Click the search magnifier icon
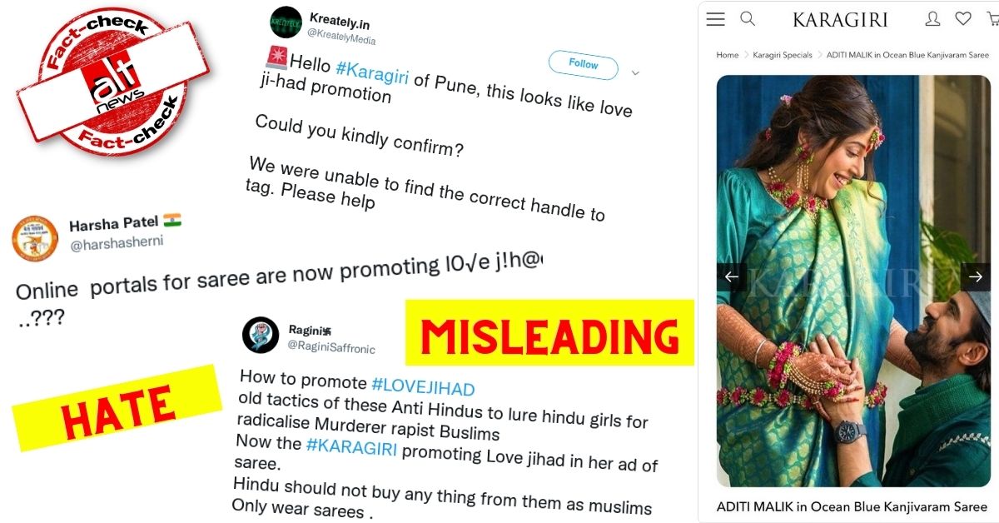 click(748, 18)
